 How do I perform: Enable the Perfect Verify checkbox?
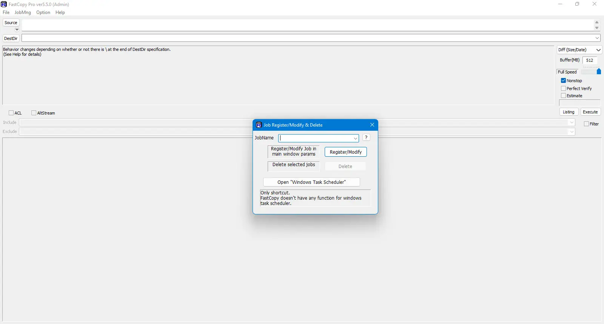pos(563,89)
